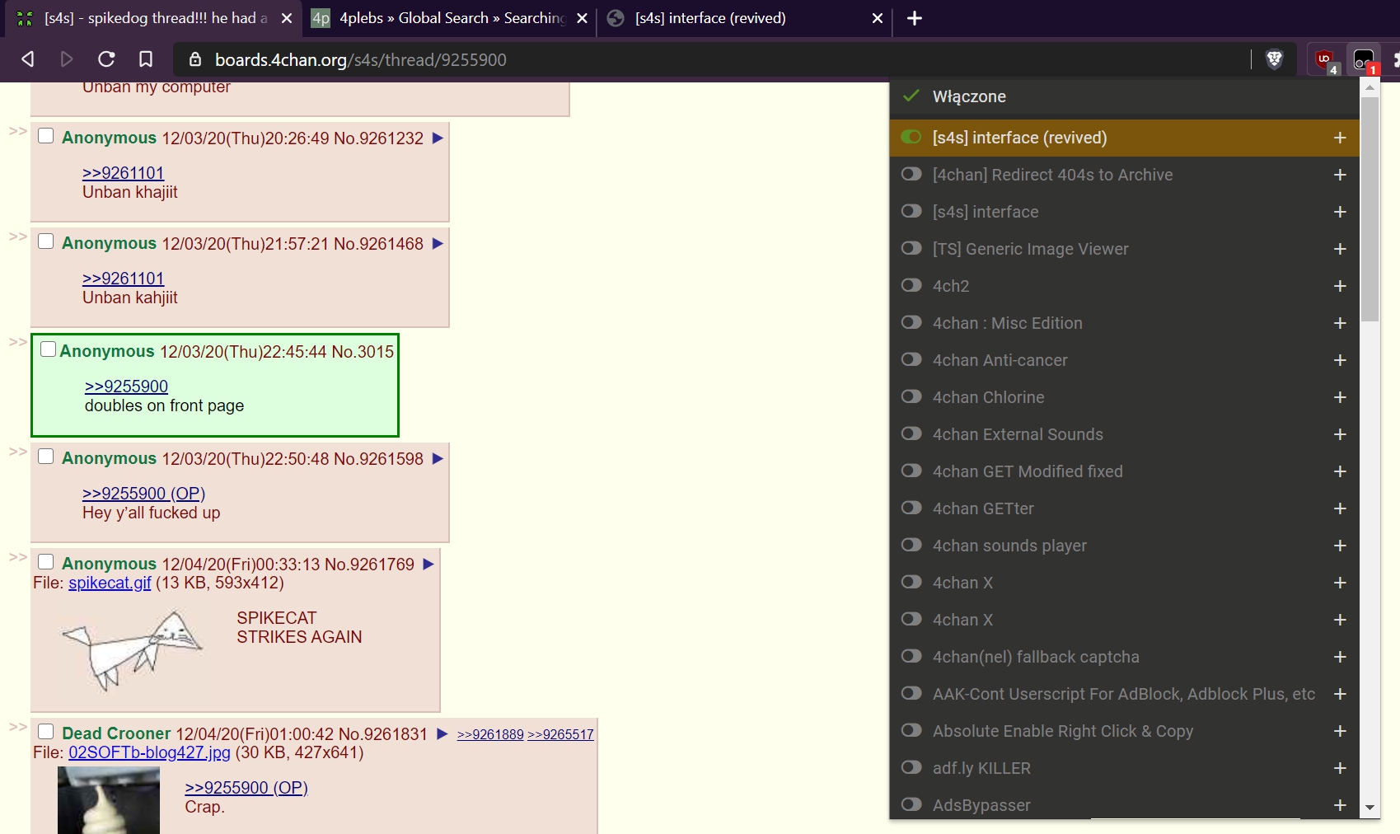This screenshot has height=834, width=1400.
Task: Select the checkbox on Dead Crooner's post
Action: [x=46, y=732]
